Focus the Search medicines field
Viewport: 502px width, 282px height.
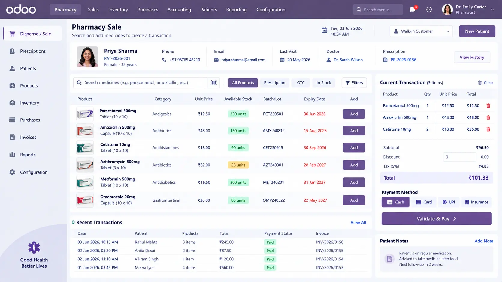pyautogui.click(x=140, y=83)
